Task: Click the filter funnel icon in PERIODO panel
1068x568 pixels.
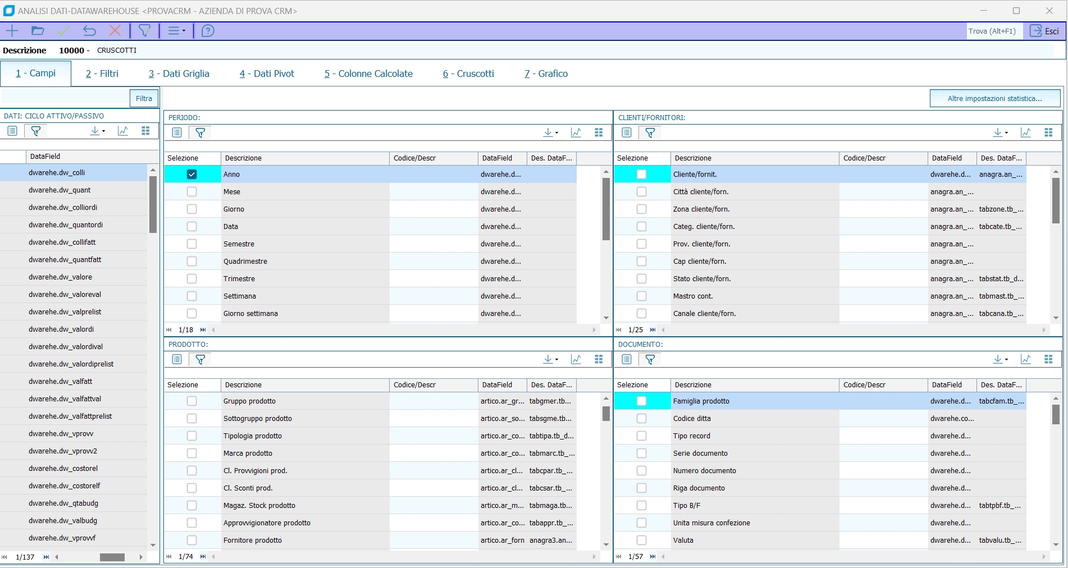Action: click(200, 132)
